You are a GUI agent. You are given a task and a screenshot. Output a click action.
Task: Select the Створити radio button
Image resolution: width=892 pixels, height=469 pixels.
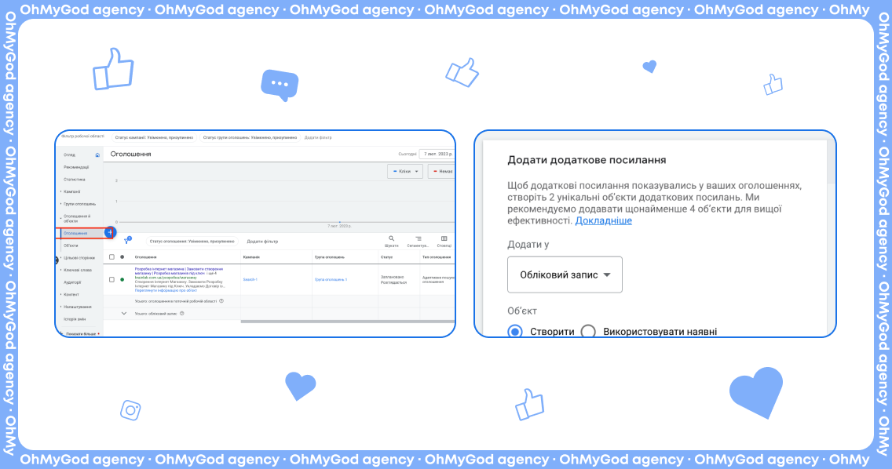point(515,332)
